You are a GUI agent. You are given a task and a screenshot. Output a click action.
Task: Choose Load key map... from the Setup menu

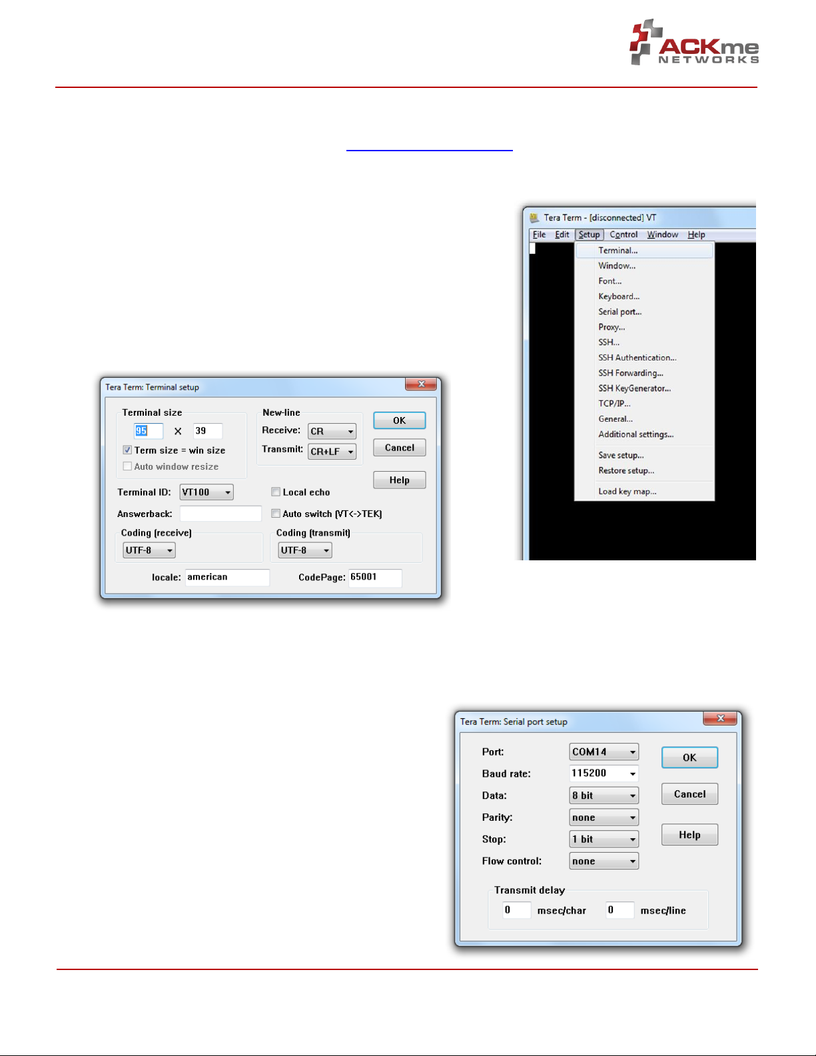644,492
